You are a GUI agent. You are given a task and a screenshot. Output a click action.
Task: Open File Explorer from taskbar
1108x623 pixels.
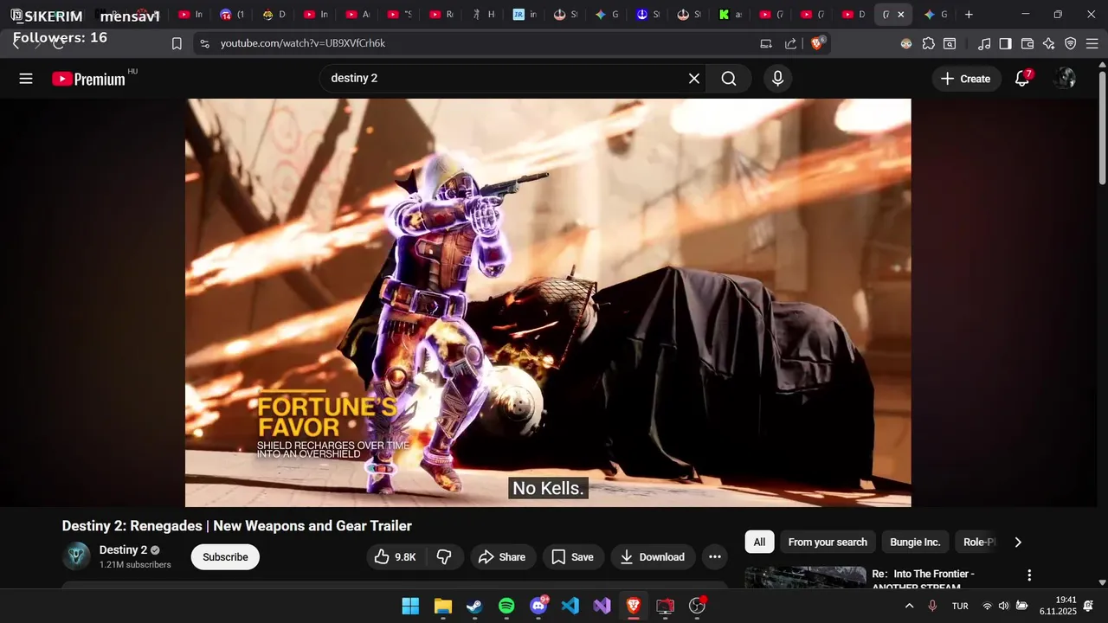(x=442, y=606)
